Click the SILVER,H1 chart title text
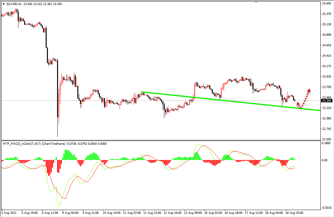334x217 pixels. [x=14, y=4]
